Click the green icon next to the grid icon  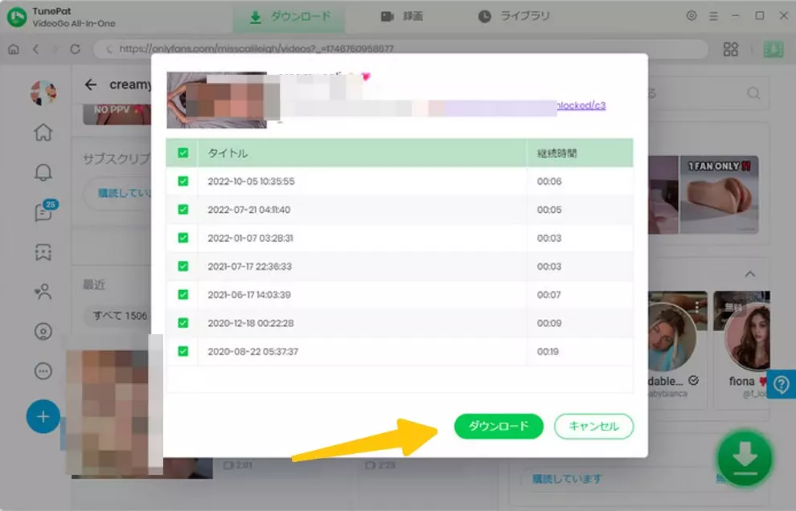coord(773,49)
